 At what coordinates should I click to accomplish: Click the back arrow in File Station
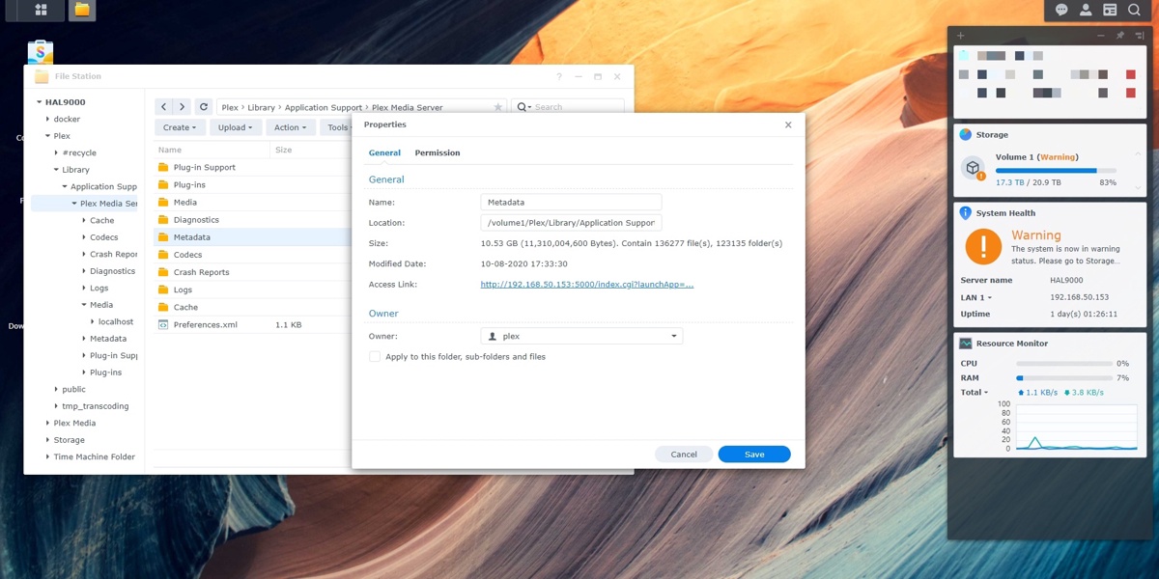pyautogui.click(x=164, y=107)
